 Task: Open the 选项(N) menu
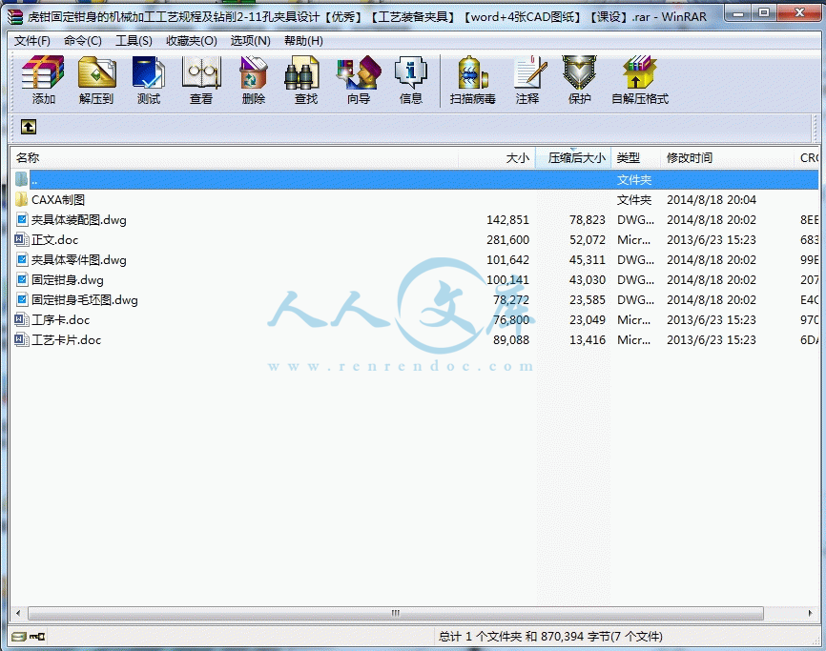[250, 41]
